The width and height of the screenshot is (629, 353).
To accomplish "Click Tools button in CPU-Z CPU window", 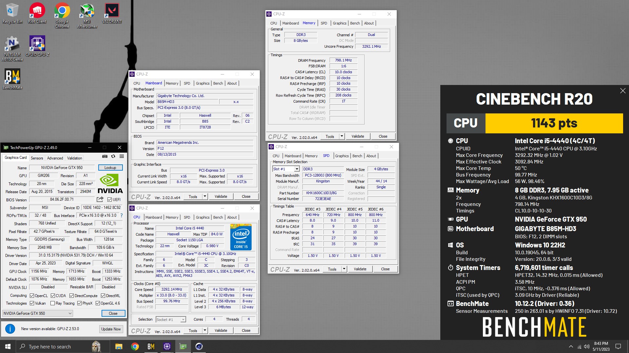I will 193,330.
